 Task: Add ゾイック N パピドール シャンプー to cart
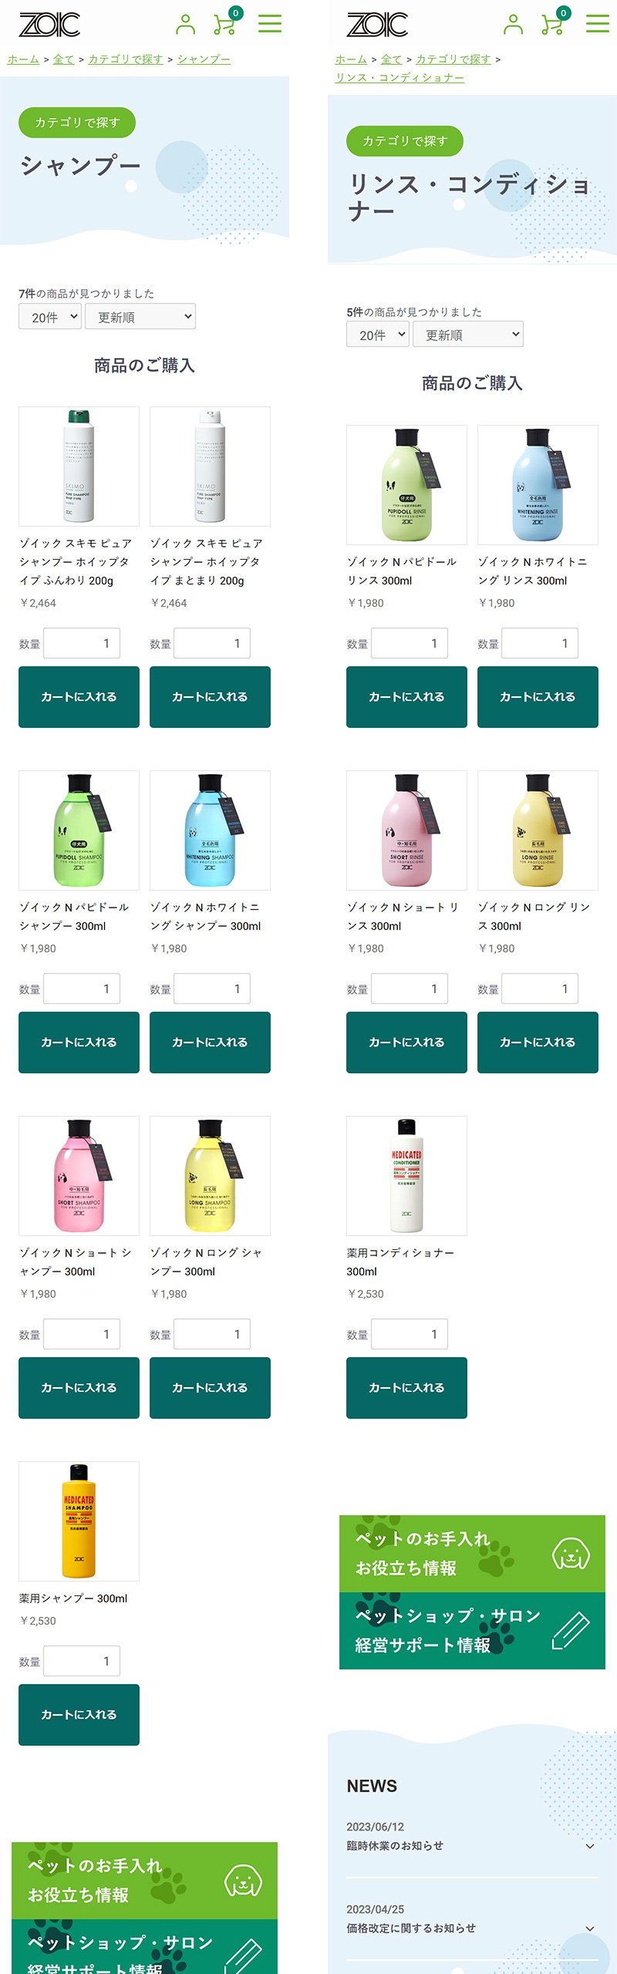[79, 1043]
